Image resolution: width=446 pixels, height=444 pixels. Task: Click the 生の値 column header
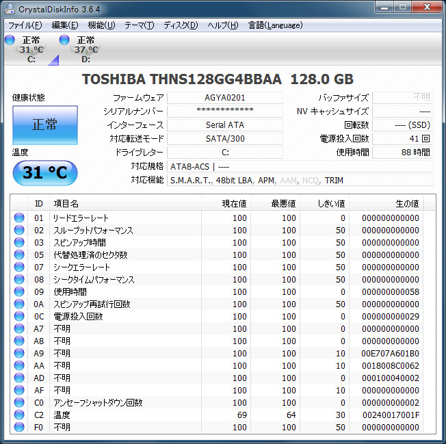(x=407, y=204)
